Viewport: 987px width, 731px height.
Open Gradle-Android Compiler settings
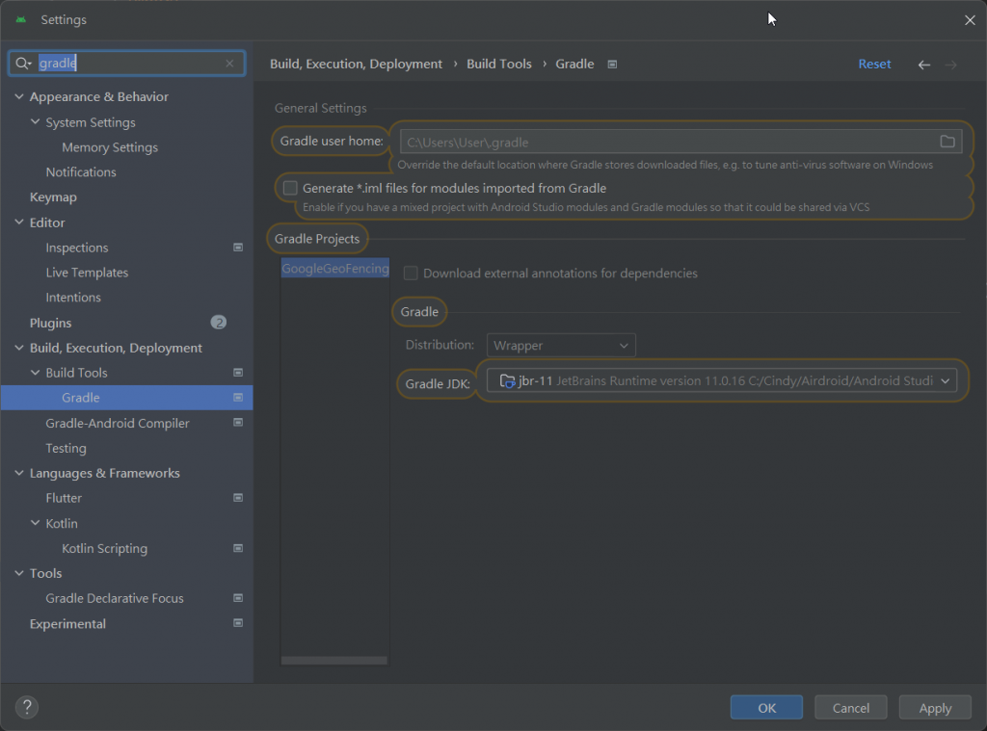tap(117, 424)
